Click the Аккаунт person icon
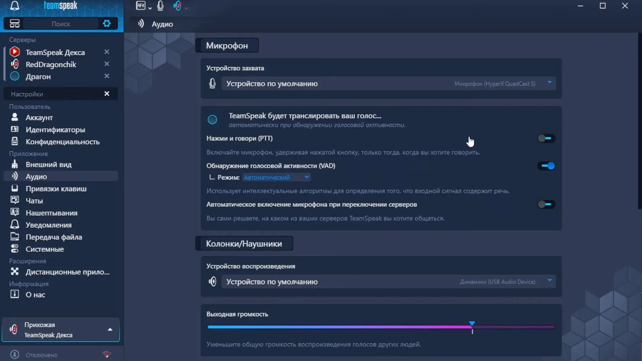Image resolution: width=642 pixels, height=361 pixels. coord(15,117)
